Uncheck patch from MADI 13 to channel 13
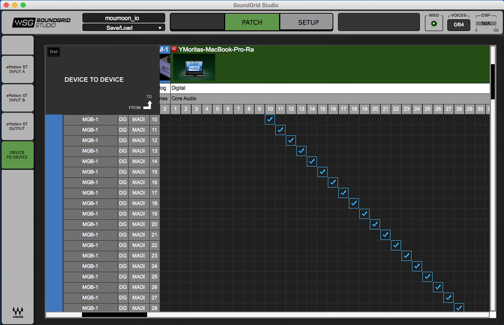This screenshot has width=504, height=325. coord(301,151)
